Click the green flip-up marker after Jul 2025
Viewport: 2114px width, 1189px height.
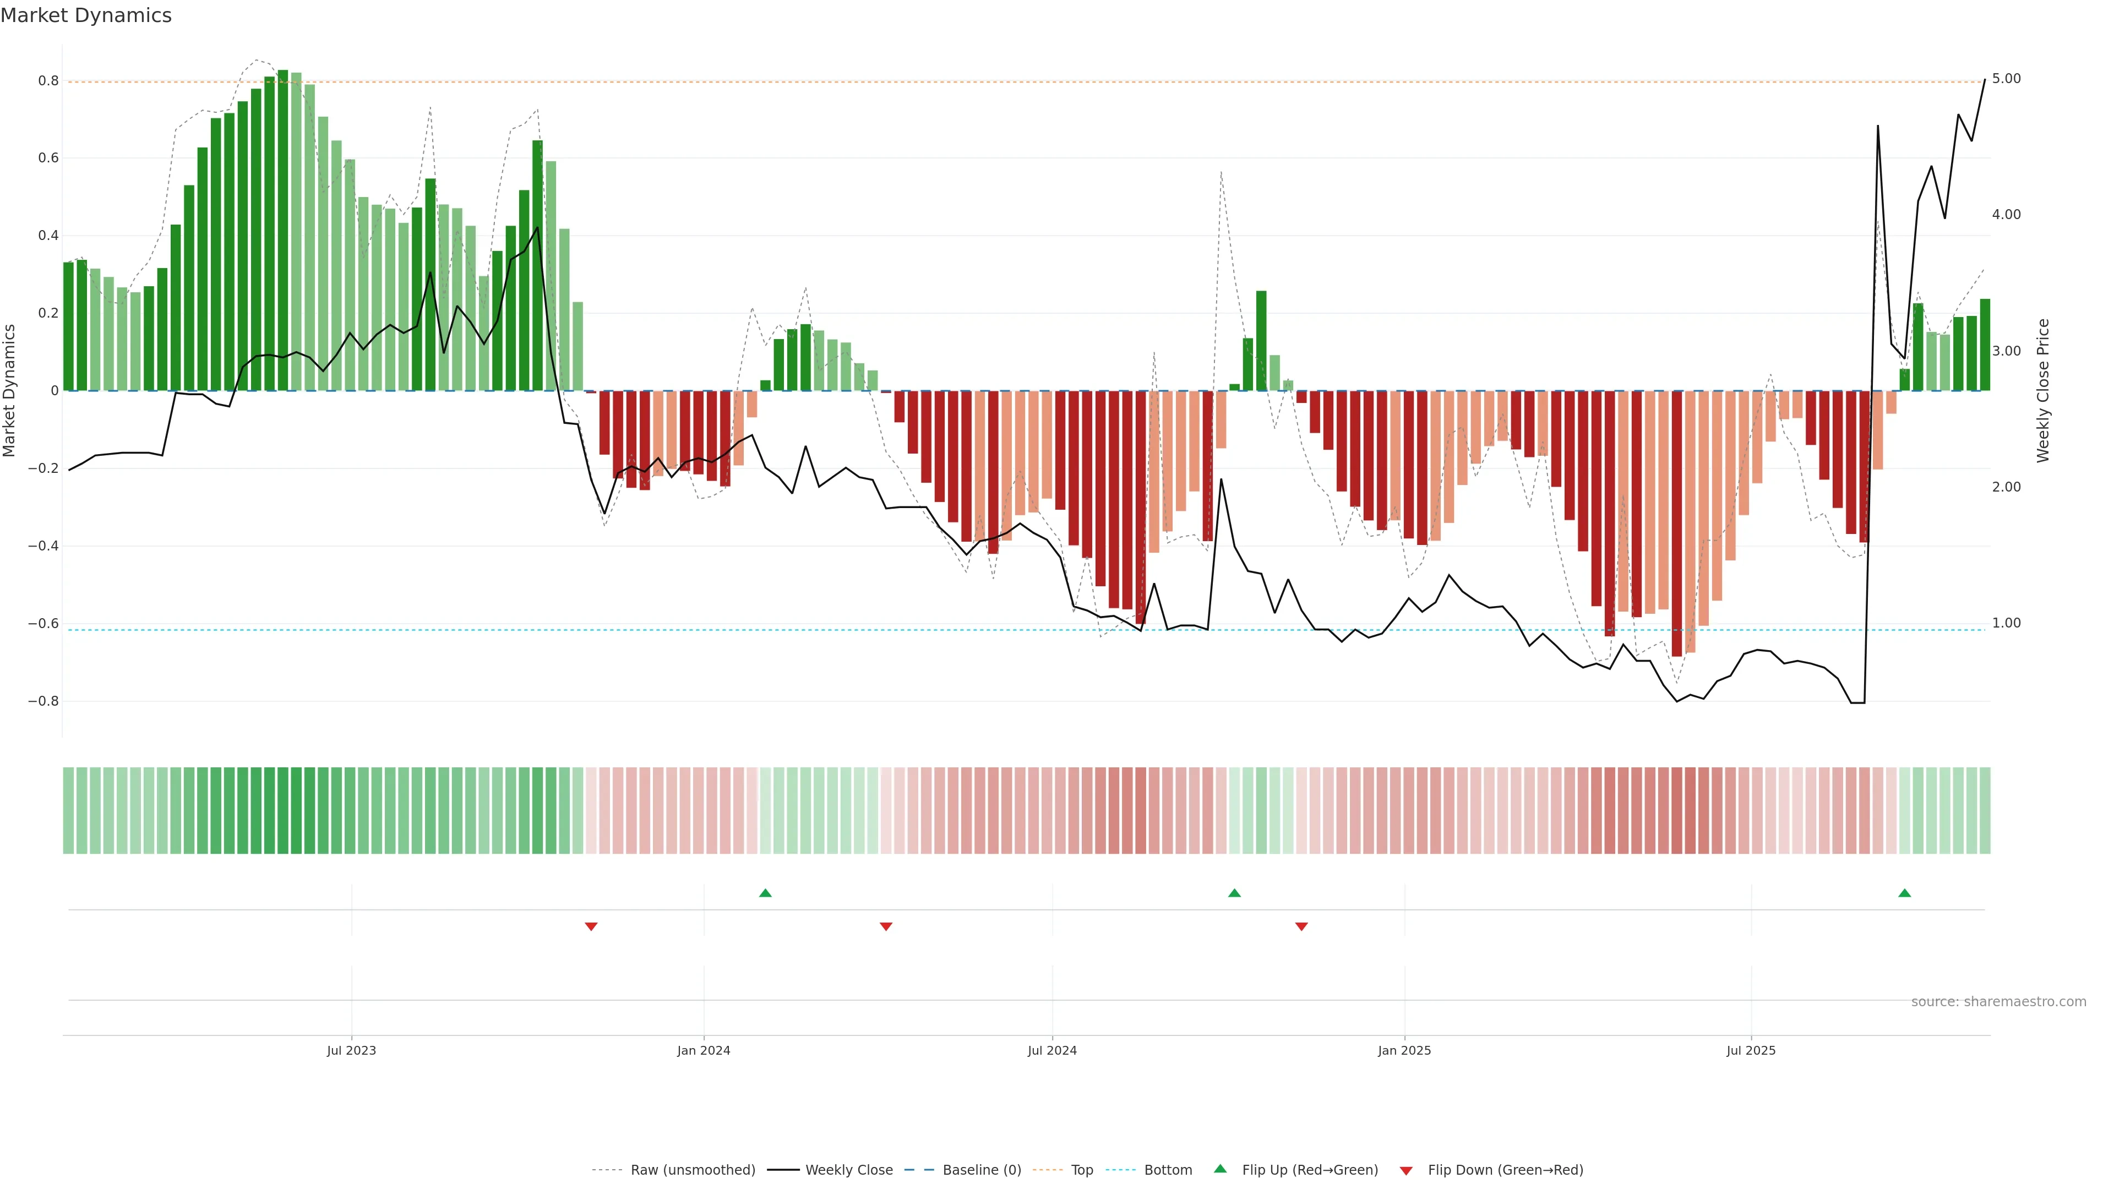(x=1904, y=893)
